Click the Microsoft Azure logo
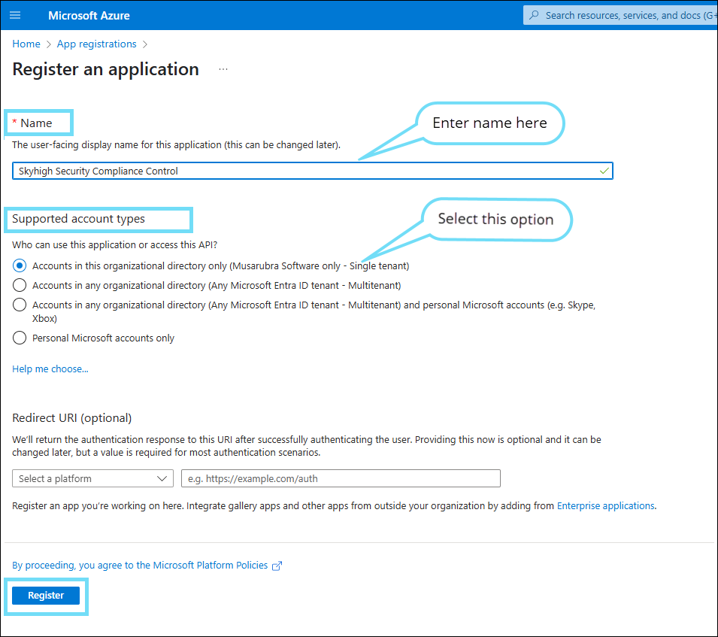The width and height of the screenshot is (718, 637). (88, 15)
